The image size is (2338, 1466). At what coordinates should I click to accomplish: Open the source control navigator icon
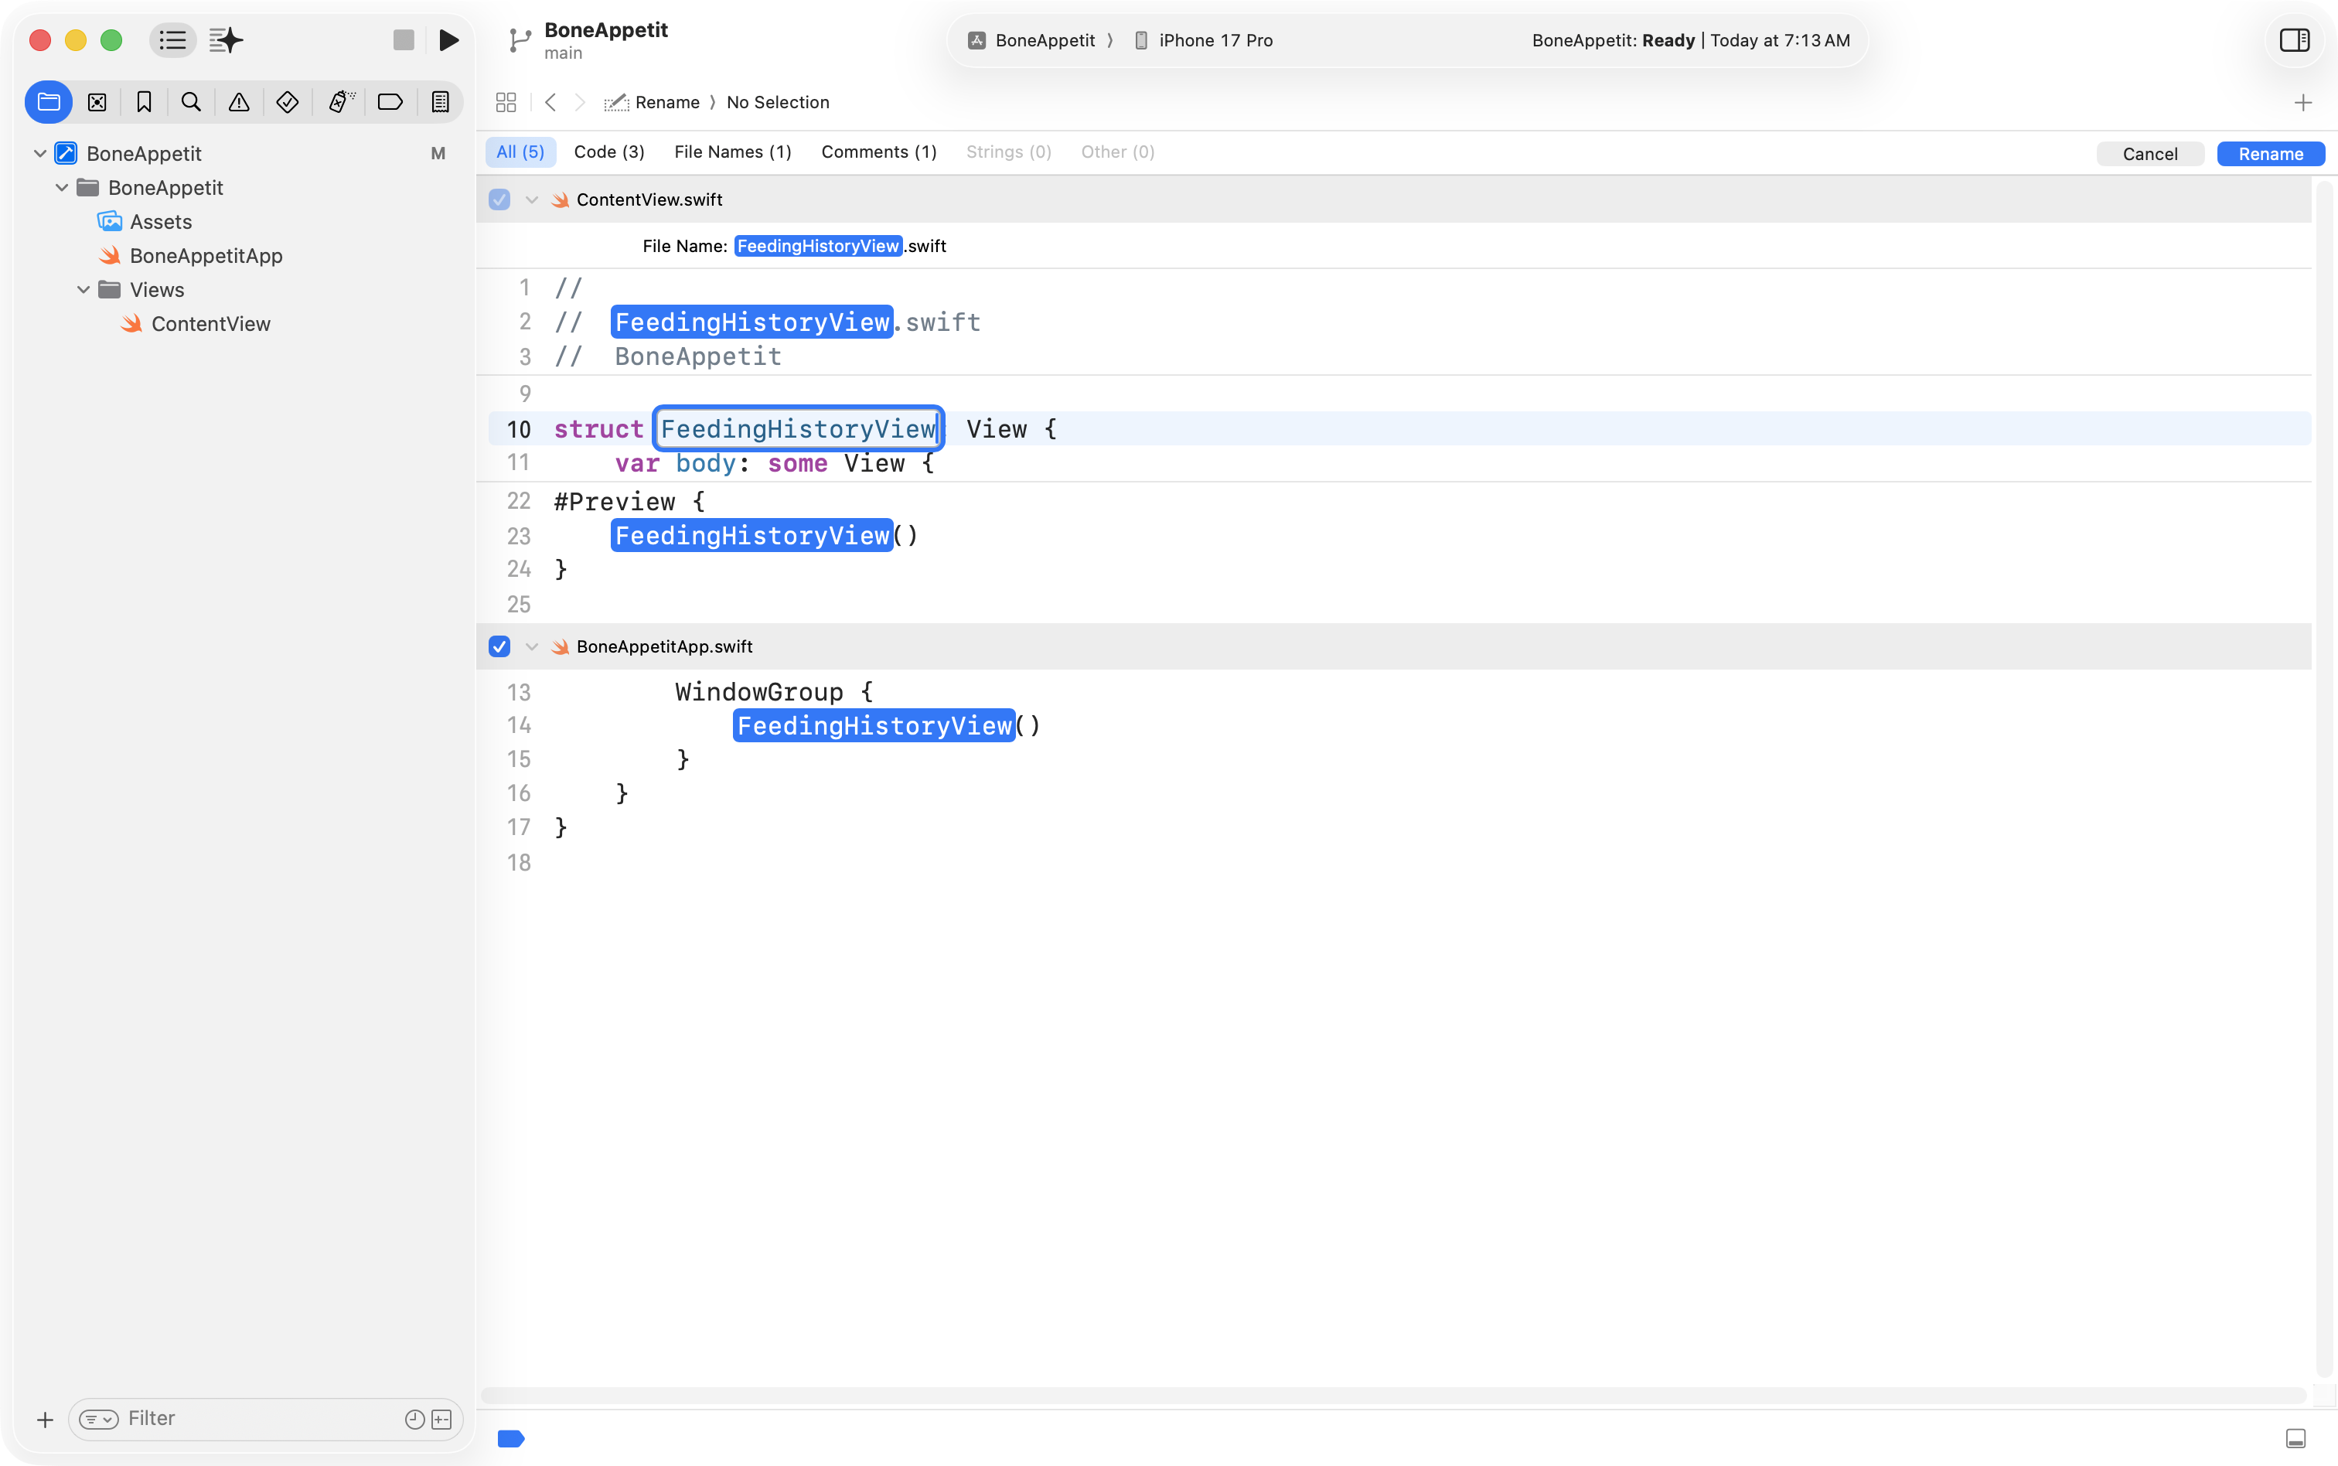pos(97,102)
